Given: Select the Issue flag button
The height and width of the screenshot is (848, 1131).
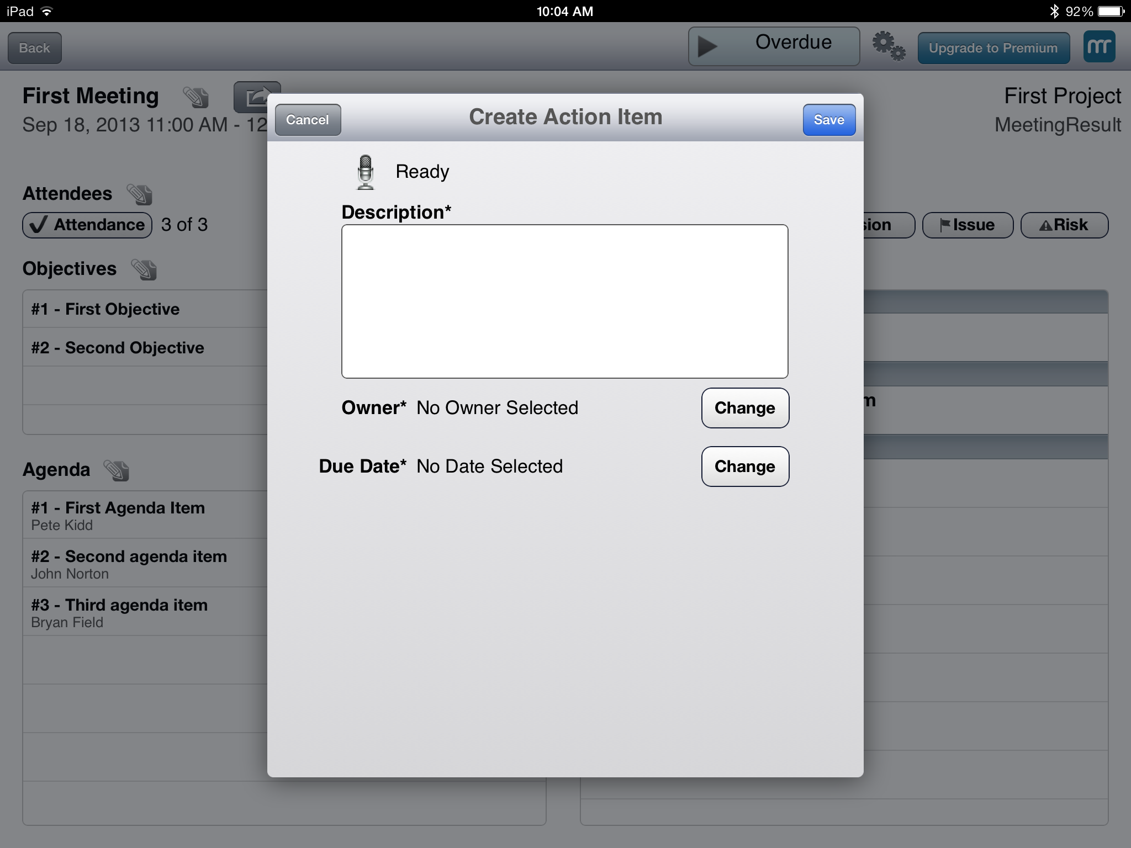Looking at the screenshot, I should 967,225.
